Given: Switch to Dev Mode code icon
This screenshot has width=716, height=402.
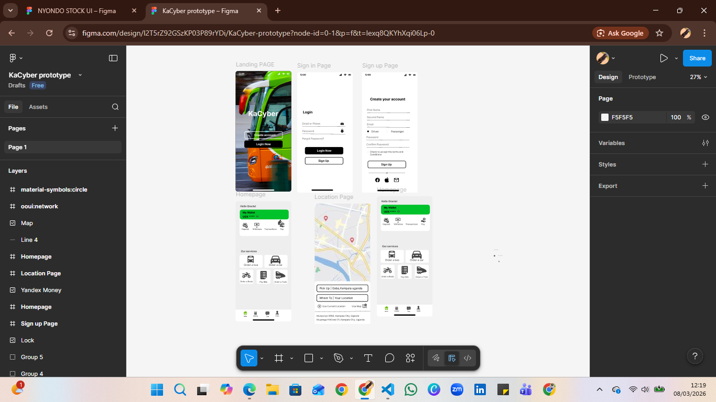Looking at the screenshot, I should click(468, 358).
